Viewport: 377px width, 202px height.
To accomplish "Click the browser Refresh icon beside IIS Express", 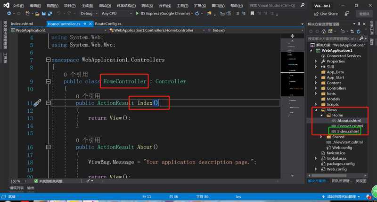I will click(x=197, y=14).
